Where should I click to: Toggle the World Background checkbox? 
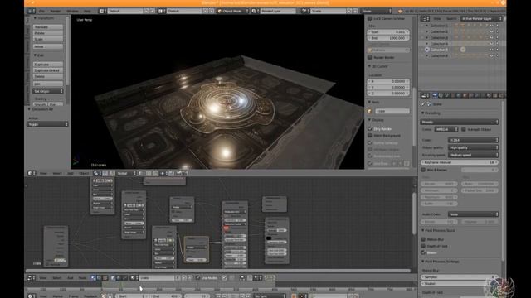tap(370, 136)
